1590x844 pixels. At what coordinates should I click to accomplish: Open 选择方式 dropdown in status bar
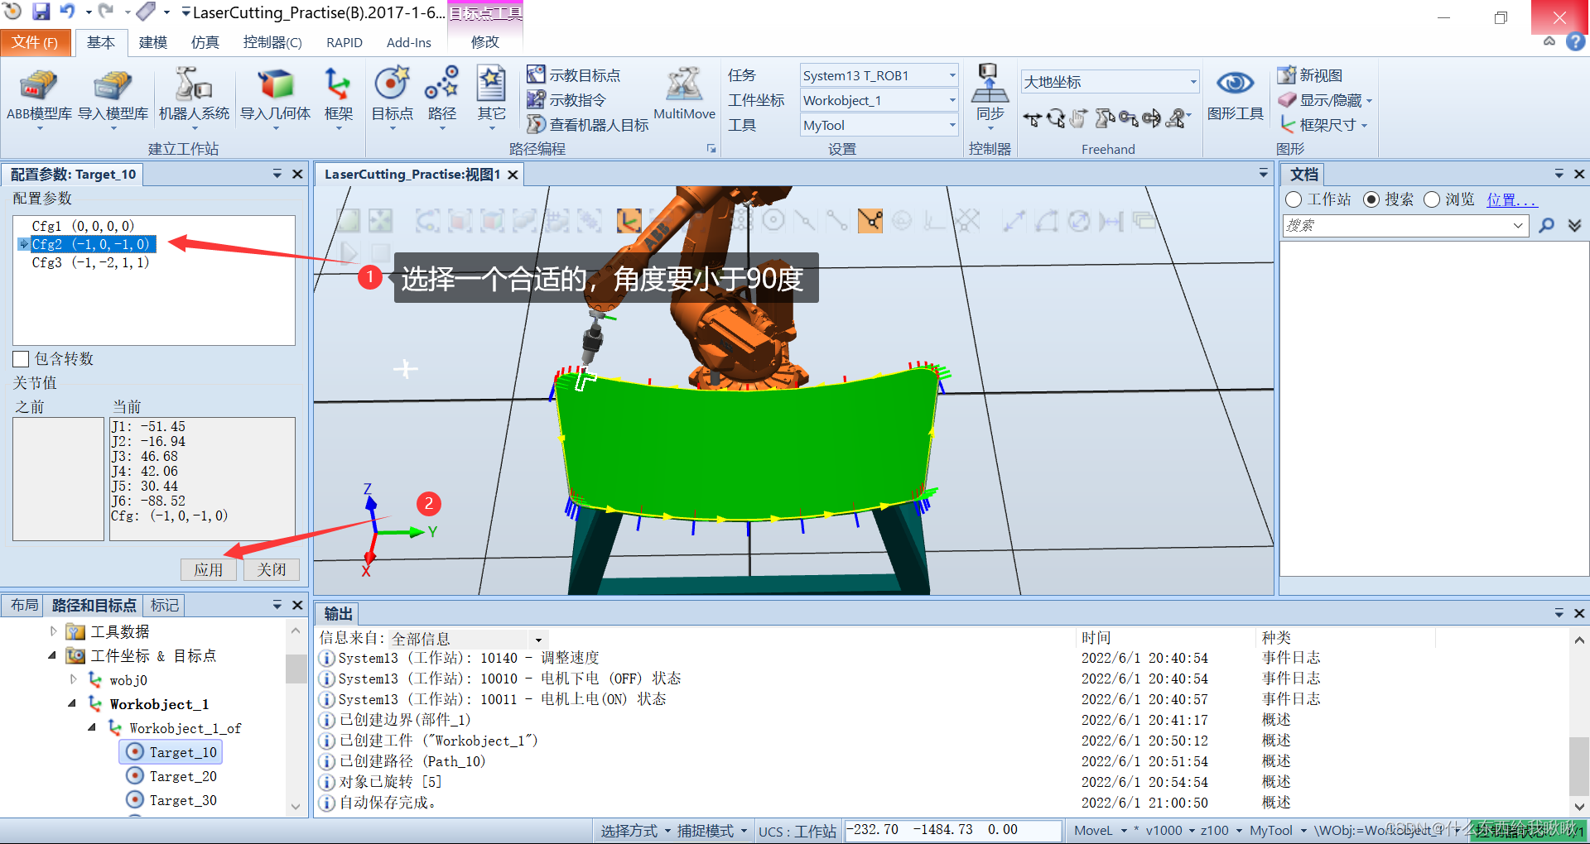click(x=635, y=831)
